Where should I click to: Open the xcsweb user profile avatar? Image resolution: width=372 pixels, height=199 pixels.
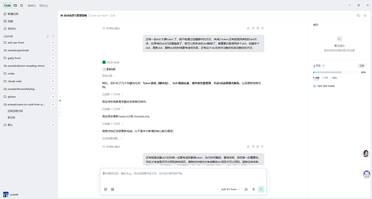(x=6, y=195)
